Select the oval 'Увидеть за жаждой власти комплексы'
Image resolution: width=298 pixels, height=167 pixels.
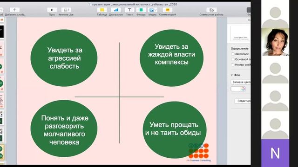172,58
